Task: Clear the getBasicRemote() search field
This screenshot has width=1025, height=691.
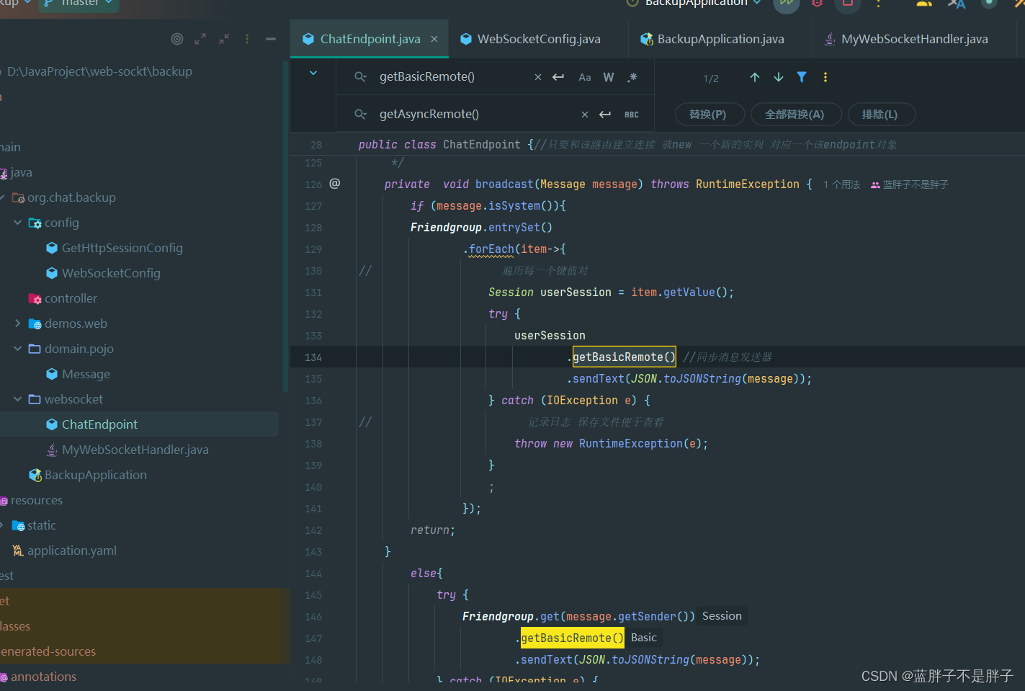Action: pos(537,77)
